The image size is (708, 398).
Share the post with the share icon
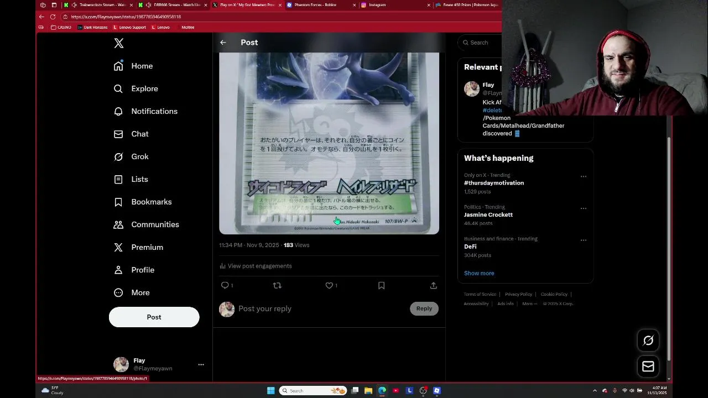(x=434, y=285)
